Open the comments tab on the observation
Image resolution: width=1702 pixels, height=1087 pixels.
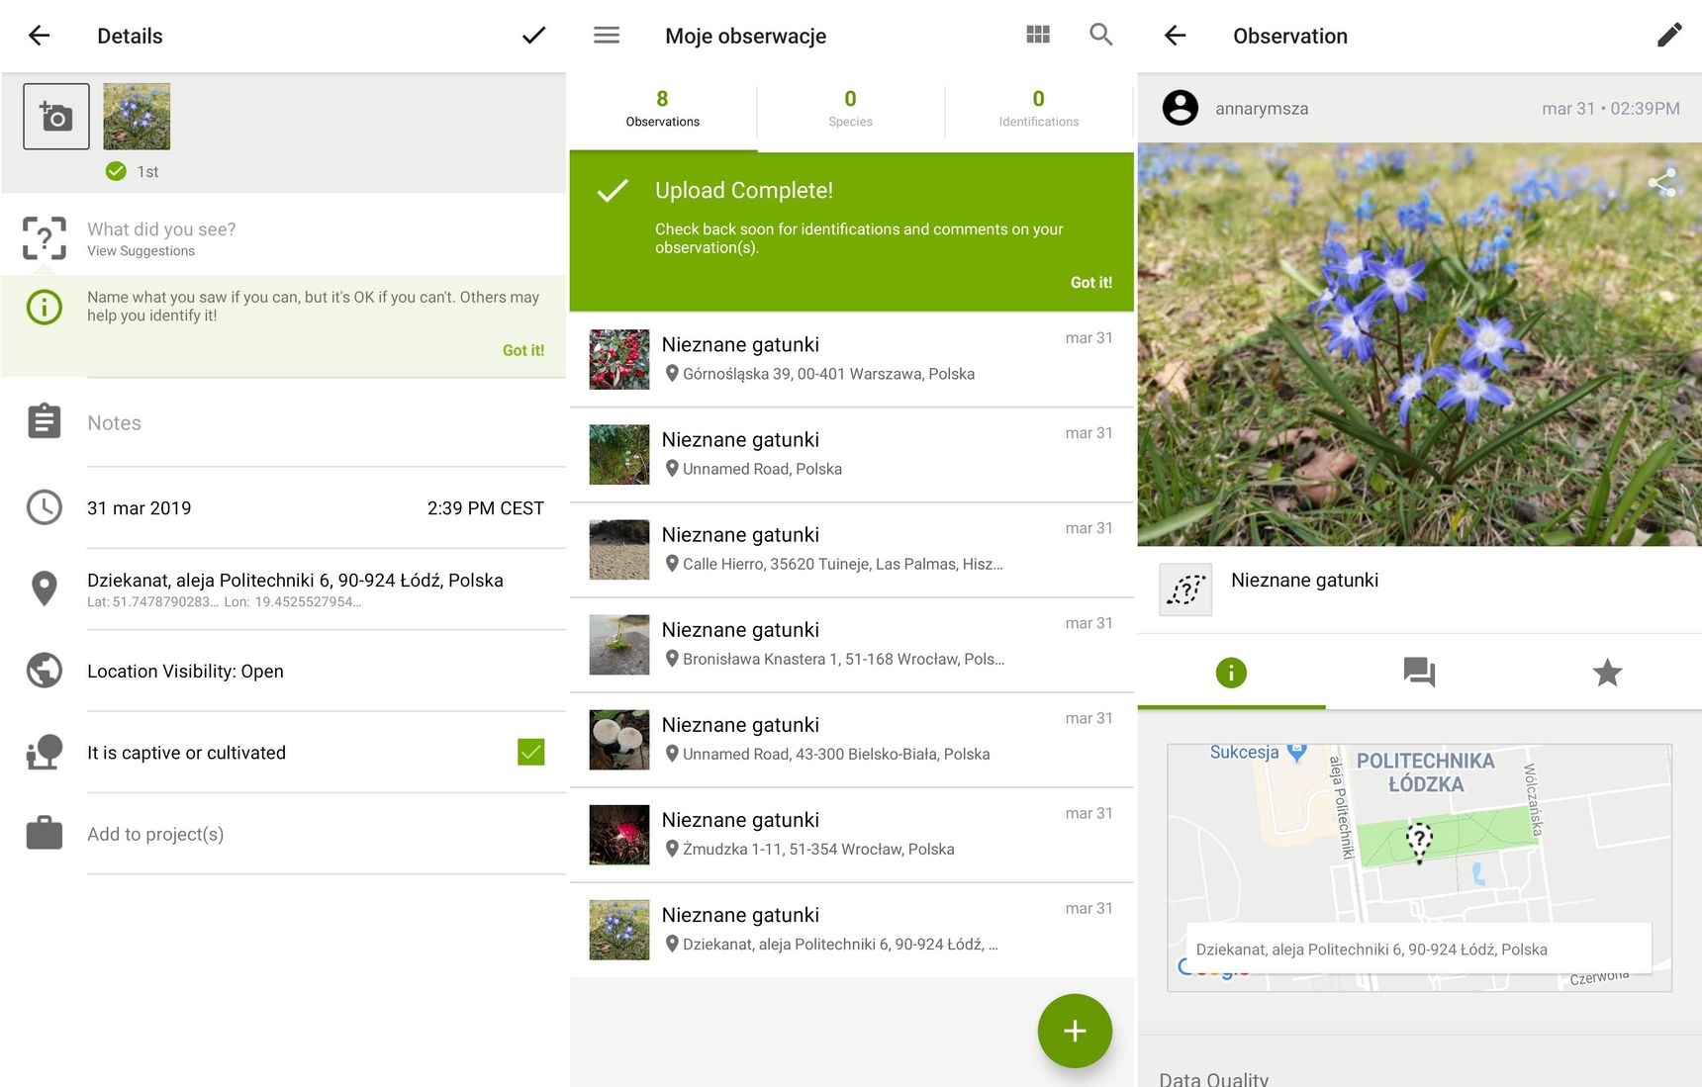point(1419,673)
